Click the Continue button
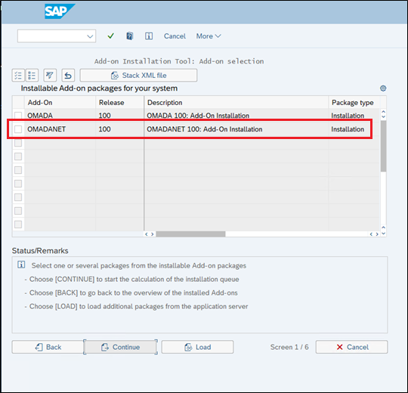Viewport: 408px width, 393px height. 120,347
